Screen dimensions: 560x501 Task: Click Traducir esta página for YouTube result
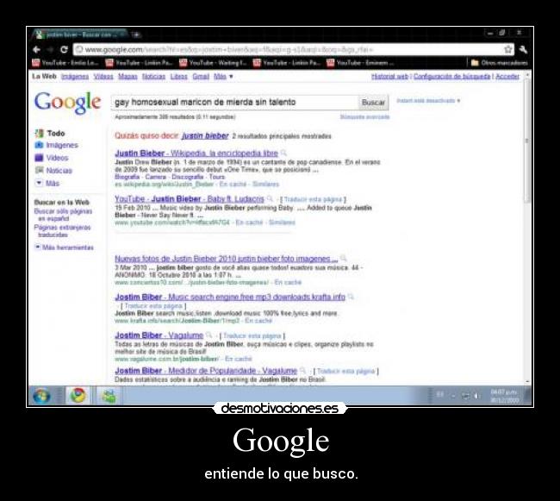[x=313, y=199]
